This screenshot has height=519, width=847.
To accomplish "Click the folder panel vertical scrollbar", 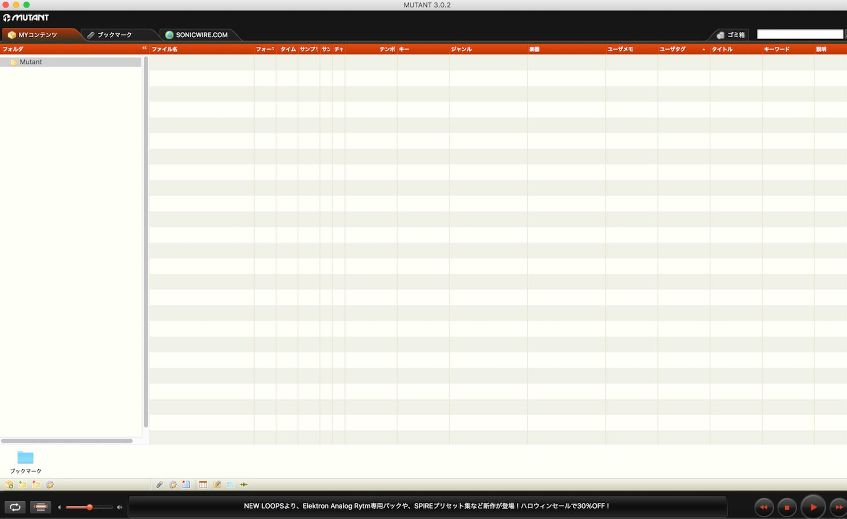I will pos(146,242).
